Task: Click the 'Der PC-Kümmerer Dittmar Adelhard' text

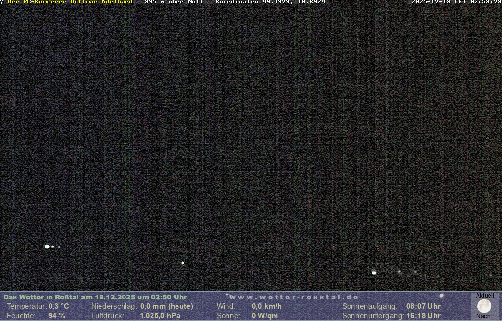Action: [70, 2]
